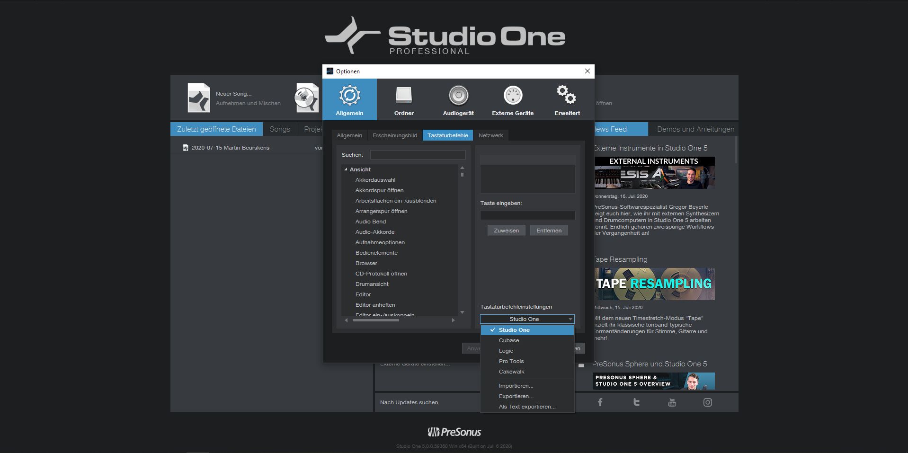Open the Songs tab
Screen dimensions: 908x453
(280, 129)
